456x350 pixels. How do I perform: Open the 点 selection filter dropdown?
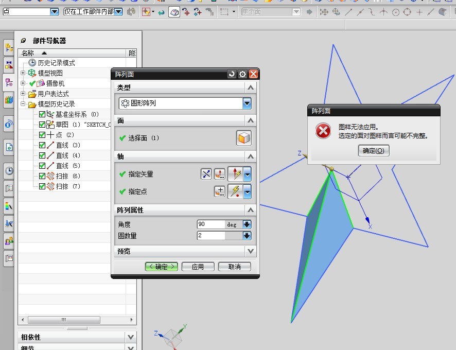[x=55, y=12]
